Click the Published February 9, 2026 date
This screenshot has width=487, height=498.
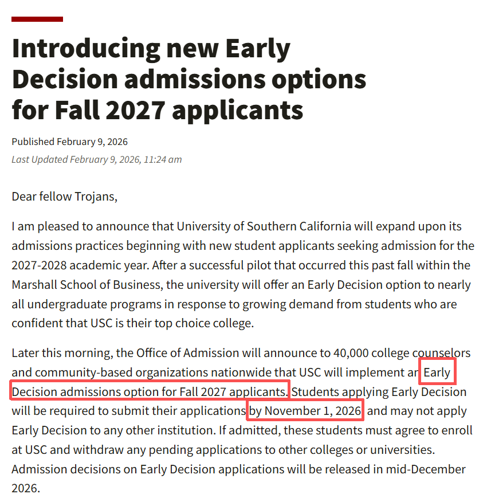69,142
